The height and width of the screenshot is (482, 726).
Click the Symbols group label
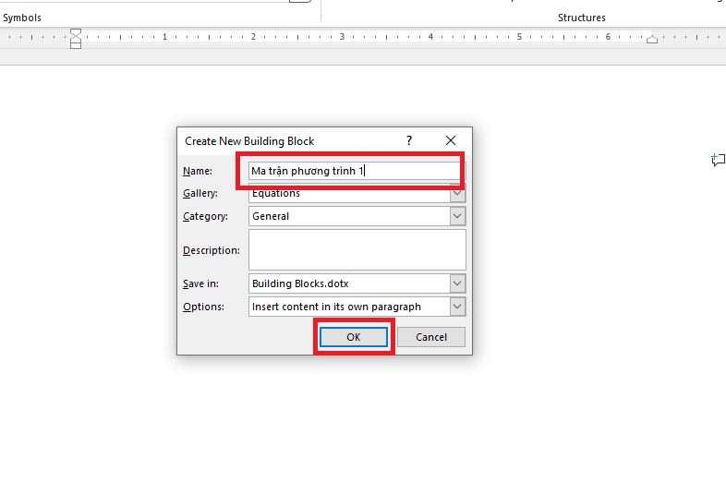(x=22, y=18)
